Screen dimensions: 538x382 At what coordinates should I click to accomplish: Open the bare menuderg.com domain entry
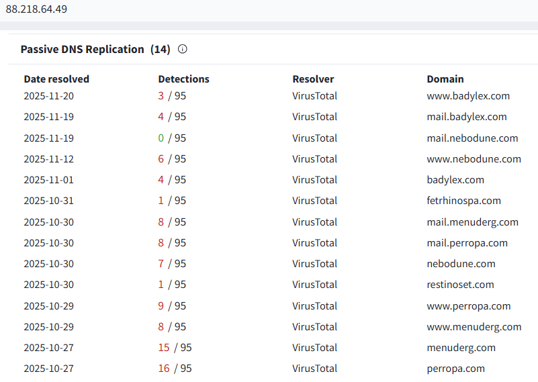tap(461, 348)
